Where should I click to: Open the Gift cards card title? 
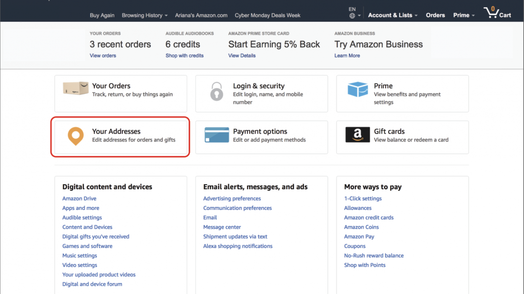390,131
